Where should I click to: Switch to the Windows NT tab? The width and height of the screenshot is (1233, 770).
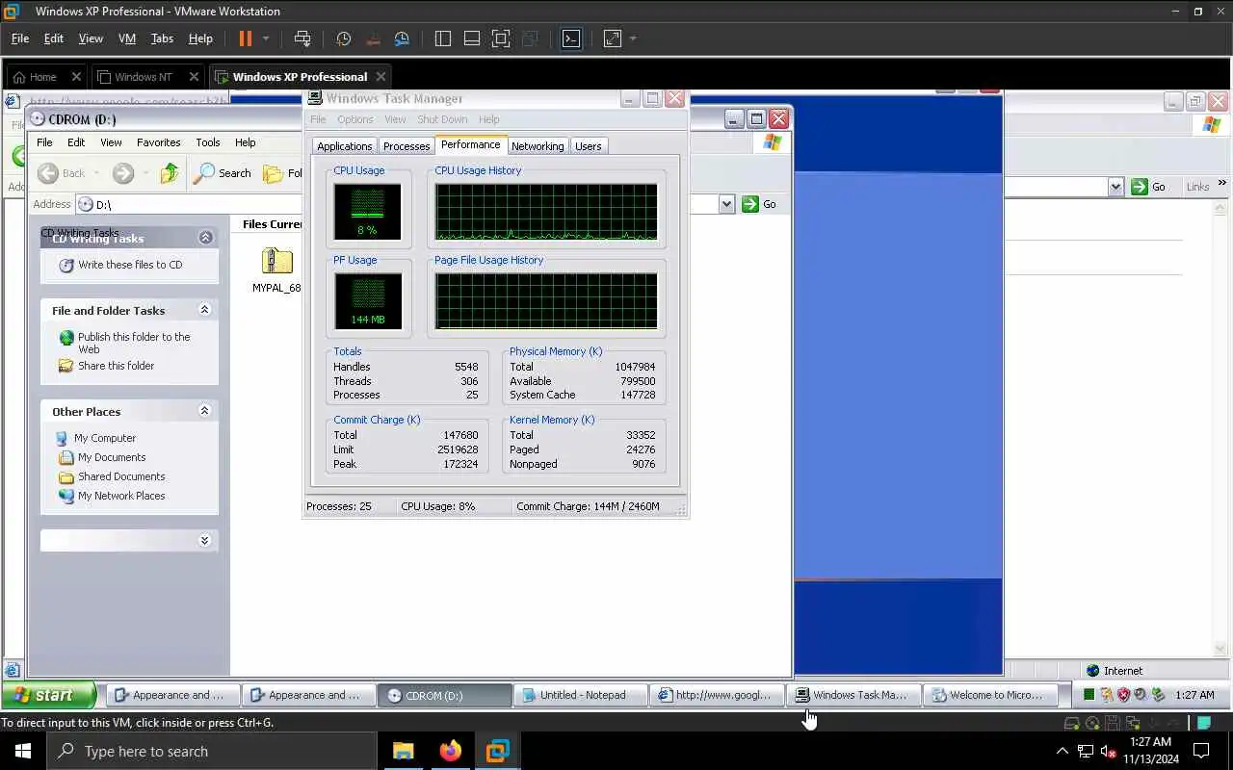click(x=143, y=77)
